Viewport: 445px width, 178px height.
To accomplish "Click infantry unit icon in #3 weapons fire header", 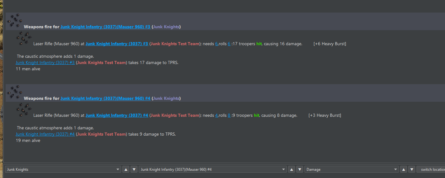I will pyautogui.click(x=15, y=20).
